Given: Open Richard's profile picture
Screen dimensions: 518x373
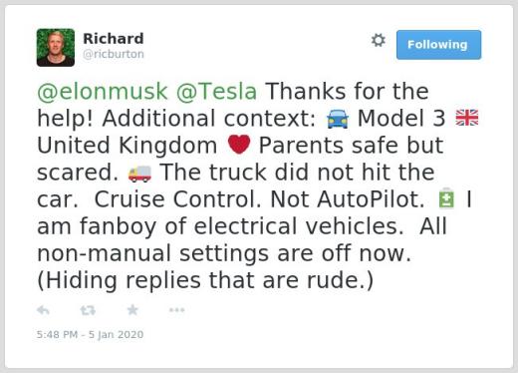Looking at the screenshot, I should [56, 48].
